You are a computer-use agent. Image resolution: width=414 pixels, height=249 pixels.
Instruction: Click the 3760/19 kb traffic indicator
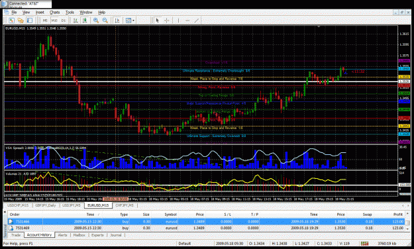(388, 244)
